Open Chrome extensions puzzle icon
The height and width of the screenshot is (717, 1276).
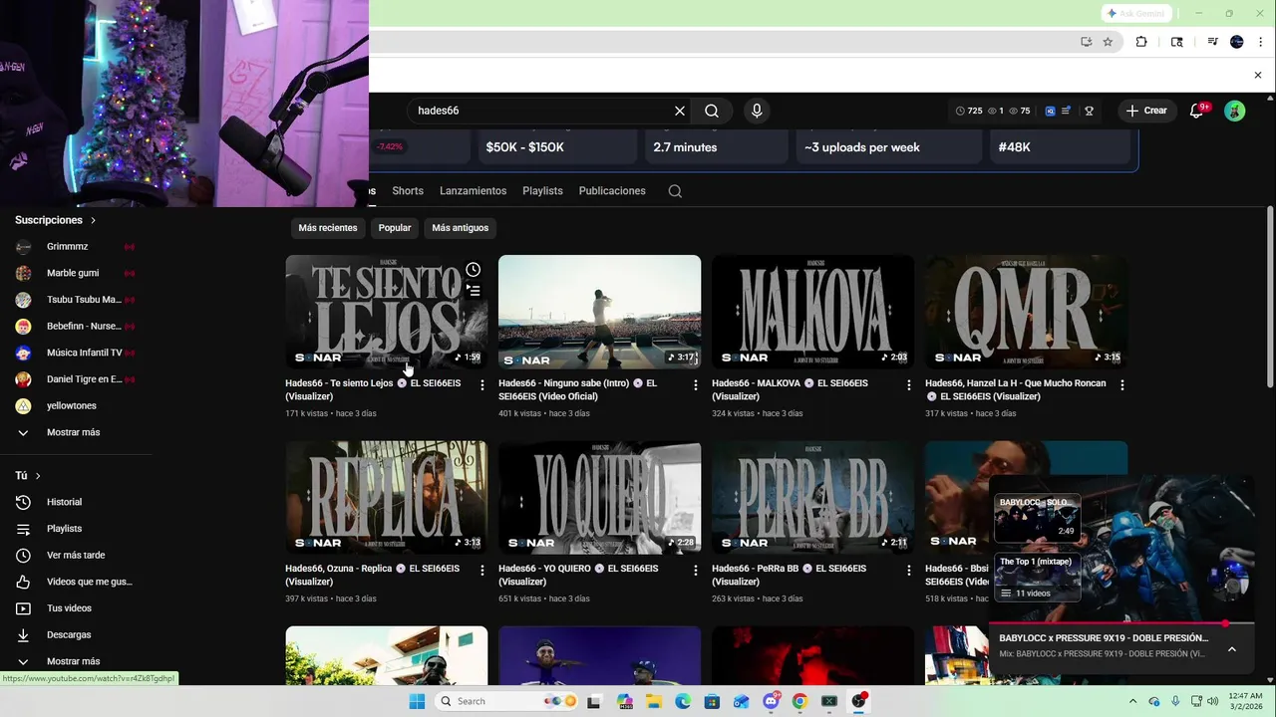point(1141,42)
